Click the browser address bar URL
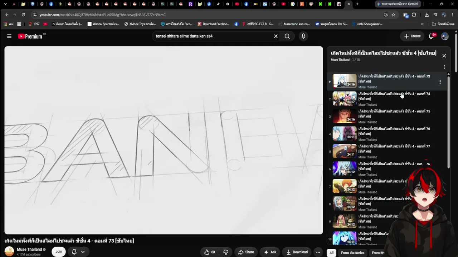458x257 pixels. [x=102, y=15]
